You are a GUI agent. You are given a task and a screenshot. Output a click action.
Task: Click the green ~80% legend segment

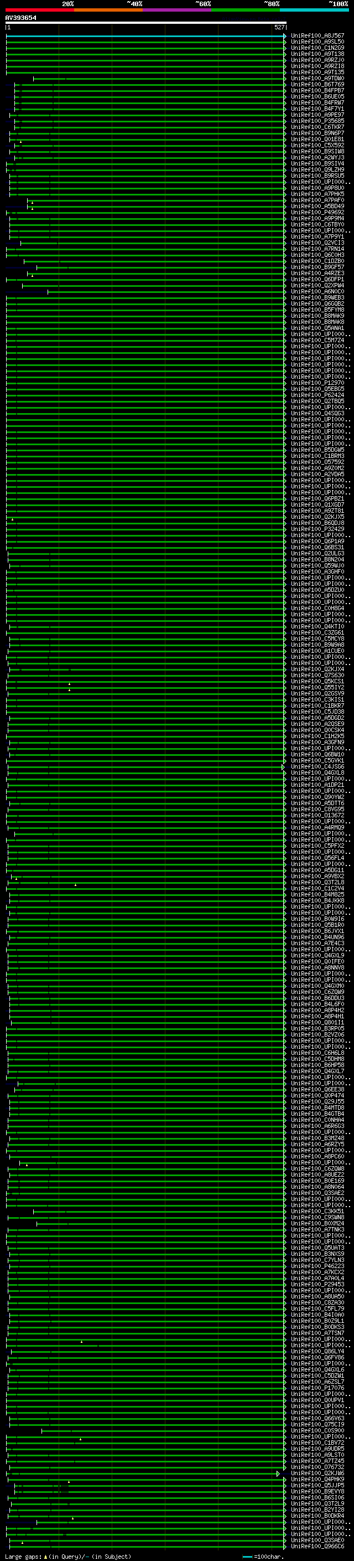pos(246,10)
